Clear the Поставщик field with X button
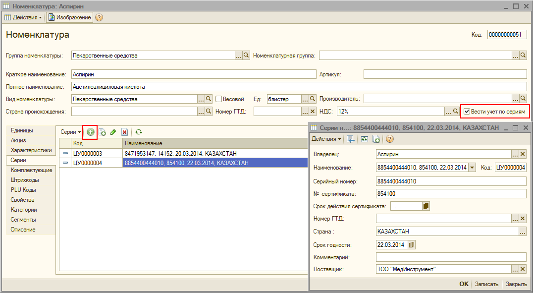Screen dimensions: 533x293 (x=522, y=269)
